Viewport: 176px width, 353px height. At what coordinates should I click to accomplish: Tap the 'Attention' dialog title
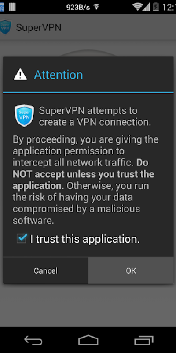point(59,75)
